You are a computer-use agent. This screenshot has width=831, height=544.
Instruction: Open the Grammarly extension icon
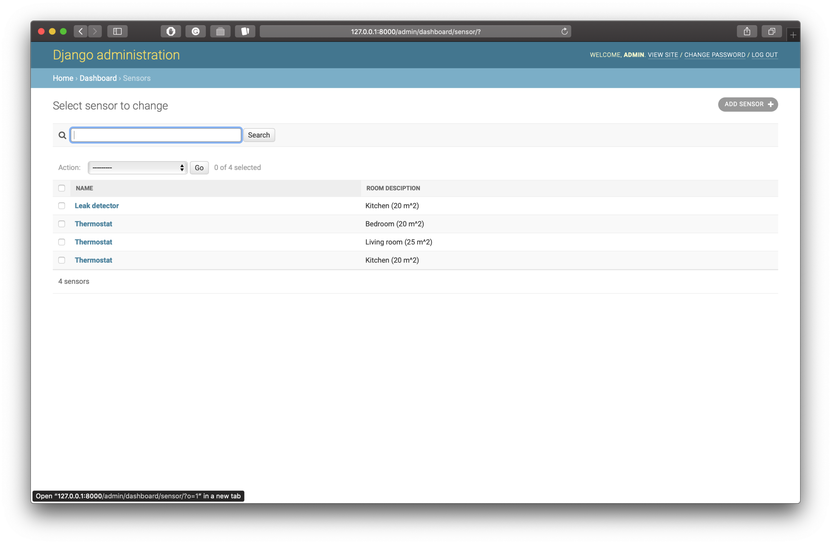click(195, 31)
